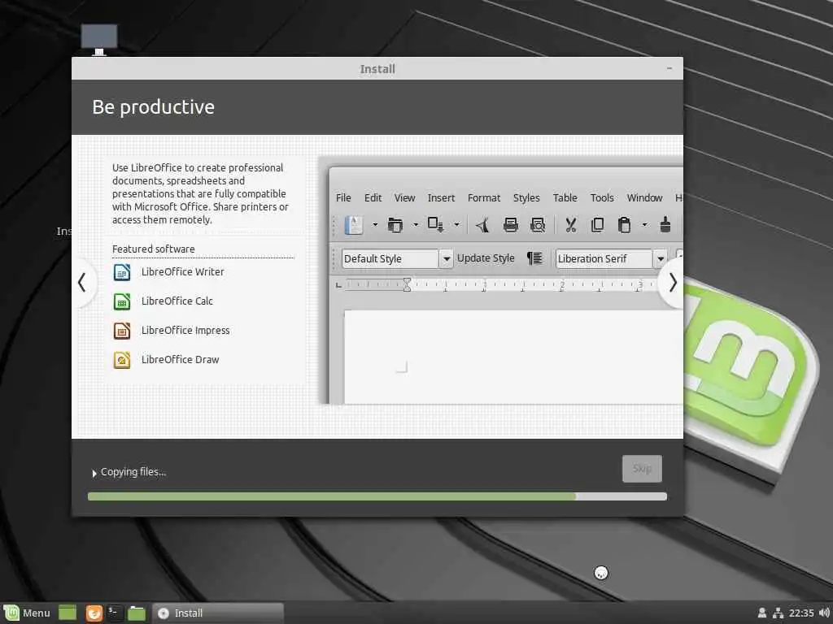This screenshot has width=833, height=624.
Task: Open the Linux Mint Menu button
Action: 27,613
